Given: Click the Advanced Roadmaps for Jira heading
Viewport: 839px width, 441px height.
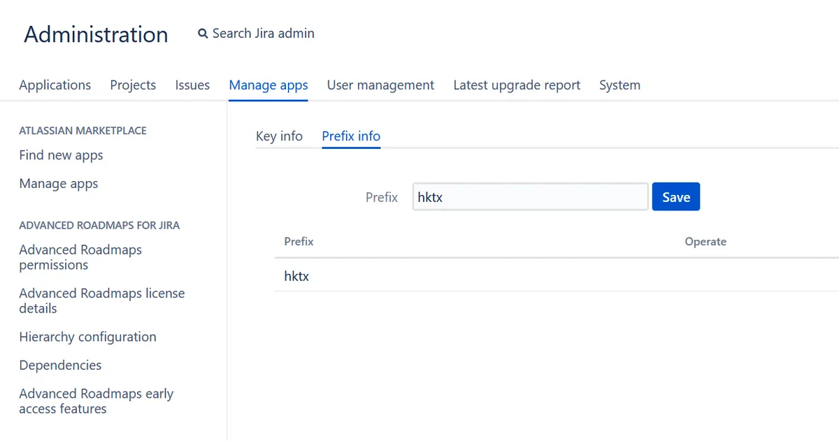Looking at the screenshot, I should (x=99, y=226).
